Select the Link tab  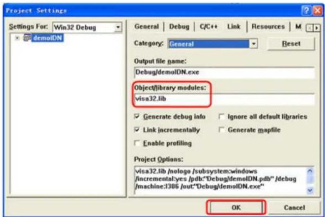234,26
